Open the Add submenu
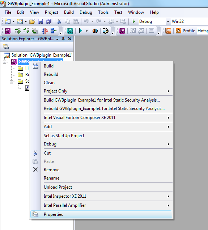Image resolution: width=208 pixels, height=230 pixels. tap(101, 127)
